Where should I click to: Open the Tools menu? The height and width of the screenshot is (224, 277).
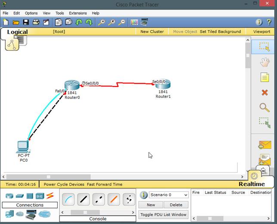[60, 13]
